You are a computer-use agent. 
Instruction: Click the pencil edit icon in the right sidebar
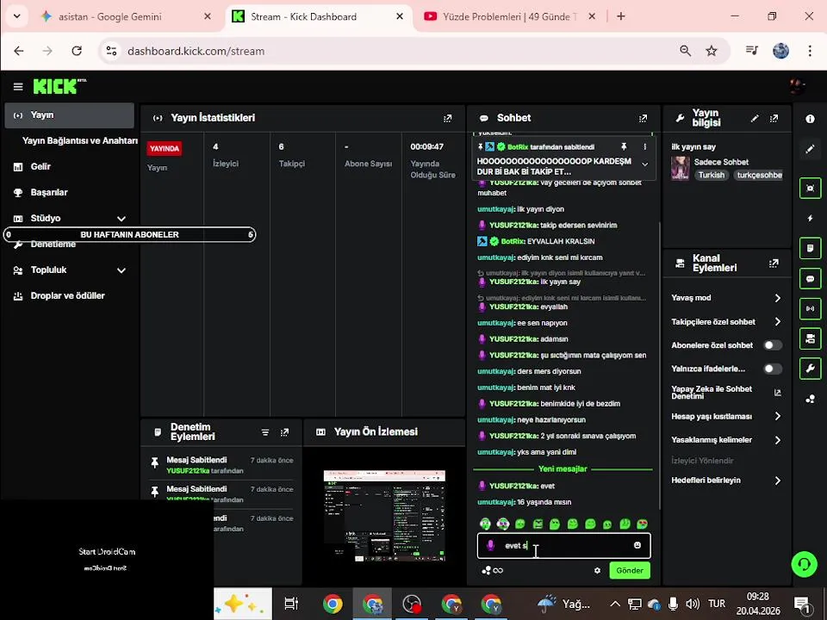point(810,149)
